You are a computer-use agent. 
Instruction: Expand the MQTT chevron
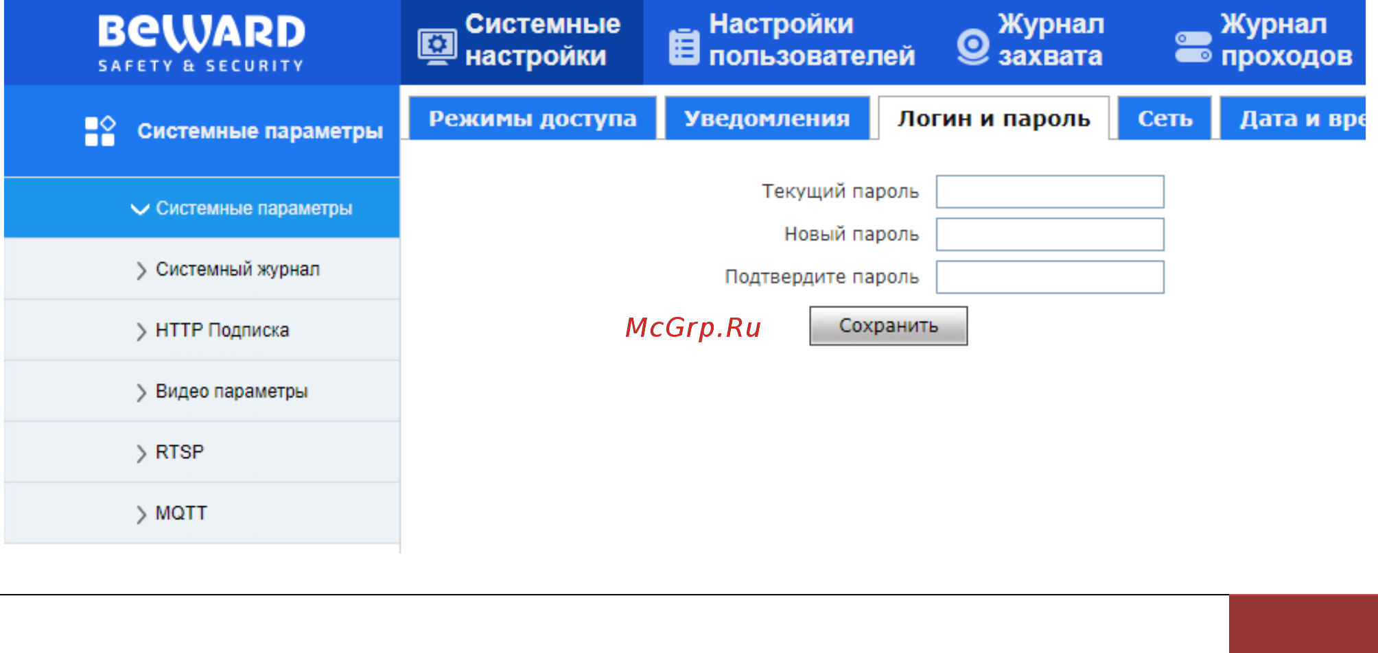click(x=141, y=514)
